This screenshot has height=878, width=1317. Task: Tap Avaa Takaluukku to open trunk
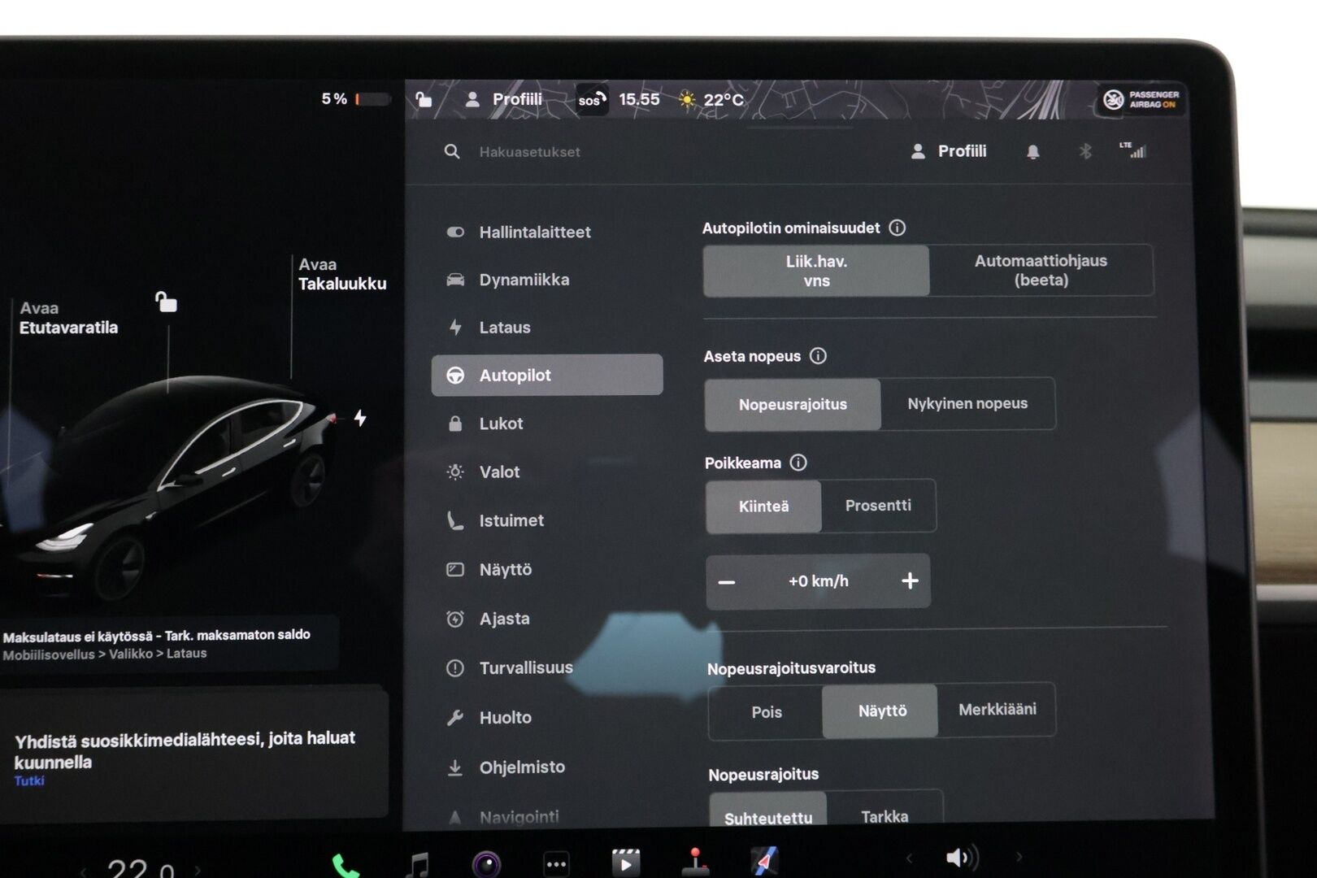click(342, 274)
